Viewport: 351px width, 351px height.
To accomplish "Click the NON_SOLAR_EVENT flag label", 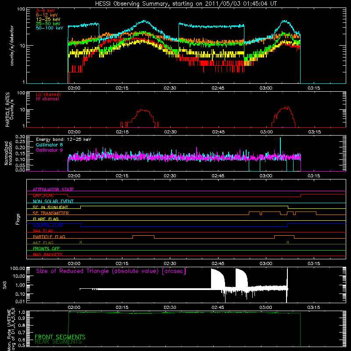I will click(x=53, y=201).
